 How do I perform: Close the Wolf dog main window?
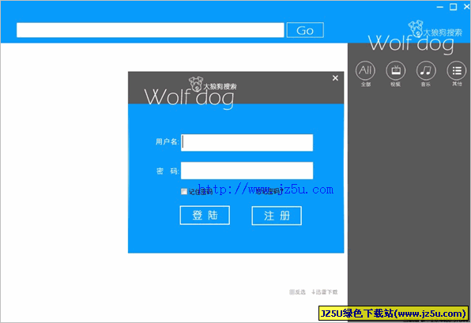[x=467, y=7]
